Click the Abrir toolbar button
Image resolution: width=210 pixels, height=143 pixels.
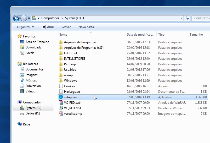[x=48, y=27]
